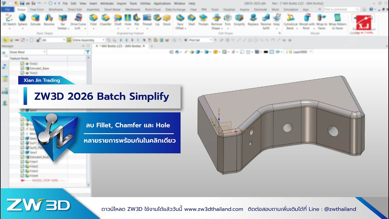Click the Stock tool
Viewport: 389px width, 219px height.
tap(167, 20)
